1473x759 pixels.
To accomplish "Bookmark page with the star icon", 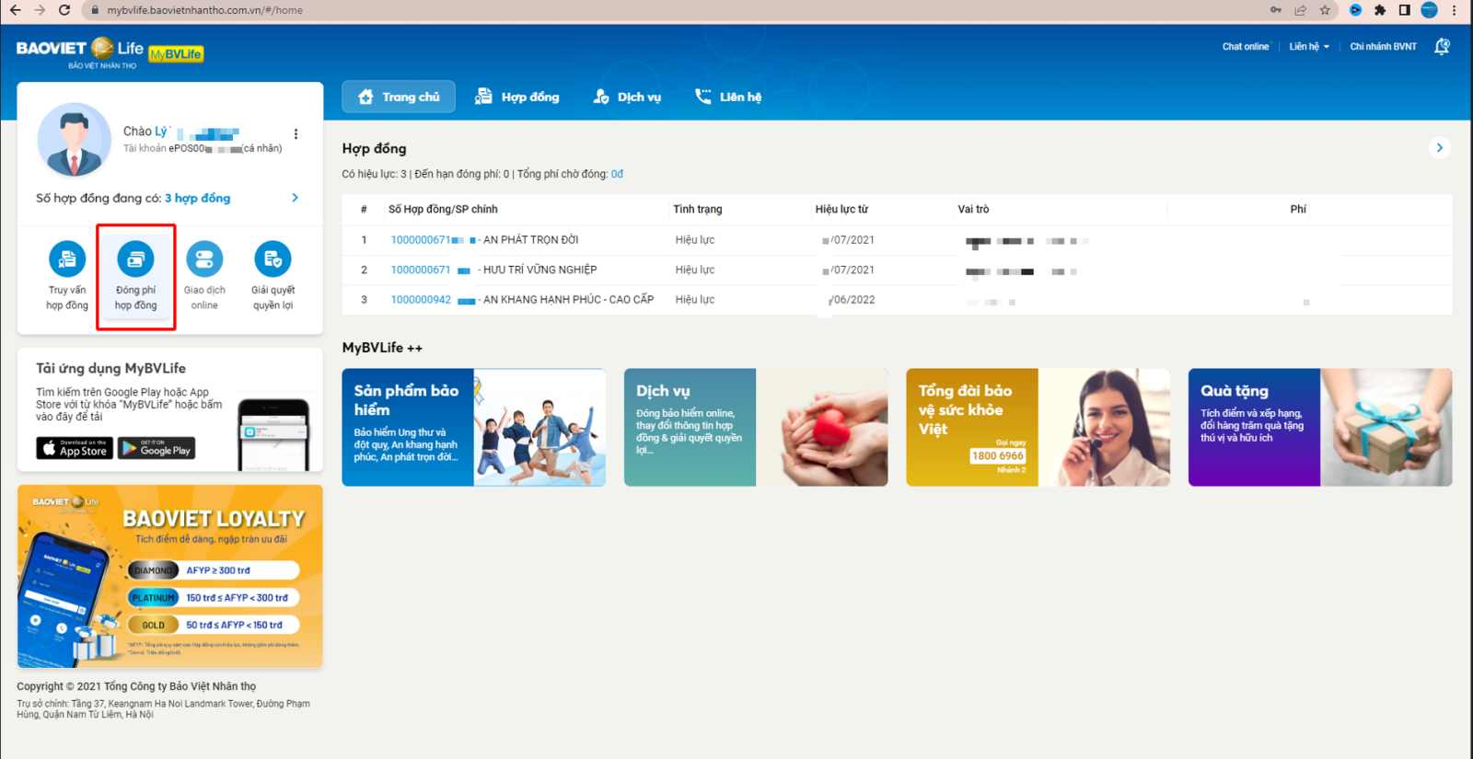I will click(x=1325, y=10).
